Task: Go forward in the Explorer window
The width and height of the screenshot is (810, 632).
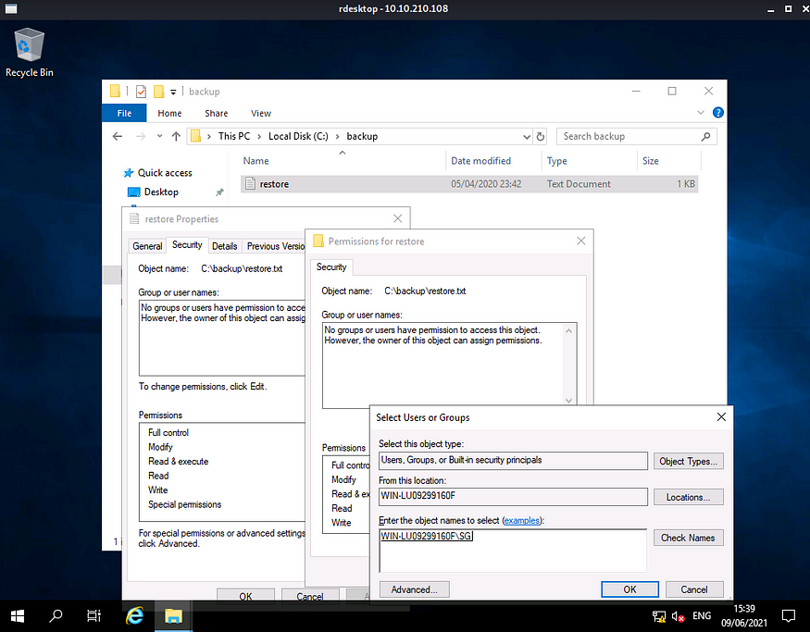Action: pyautogui.click(x=141, y=136)
